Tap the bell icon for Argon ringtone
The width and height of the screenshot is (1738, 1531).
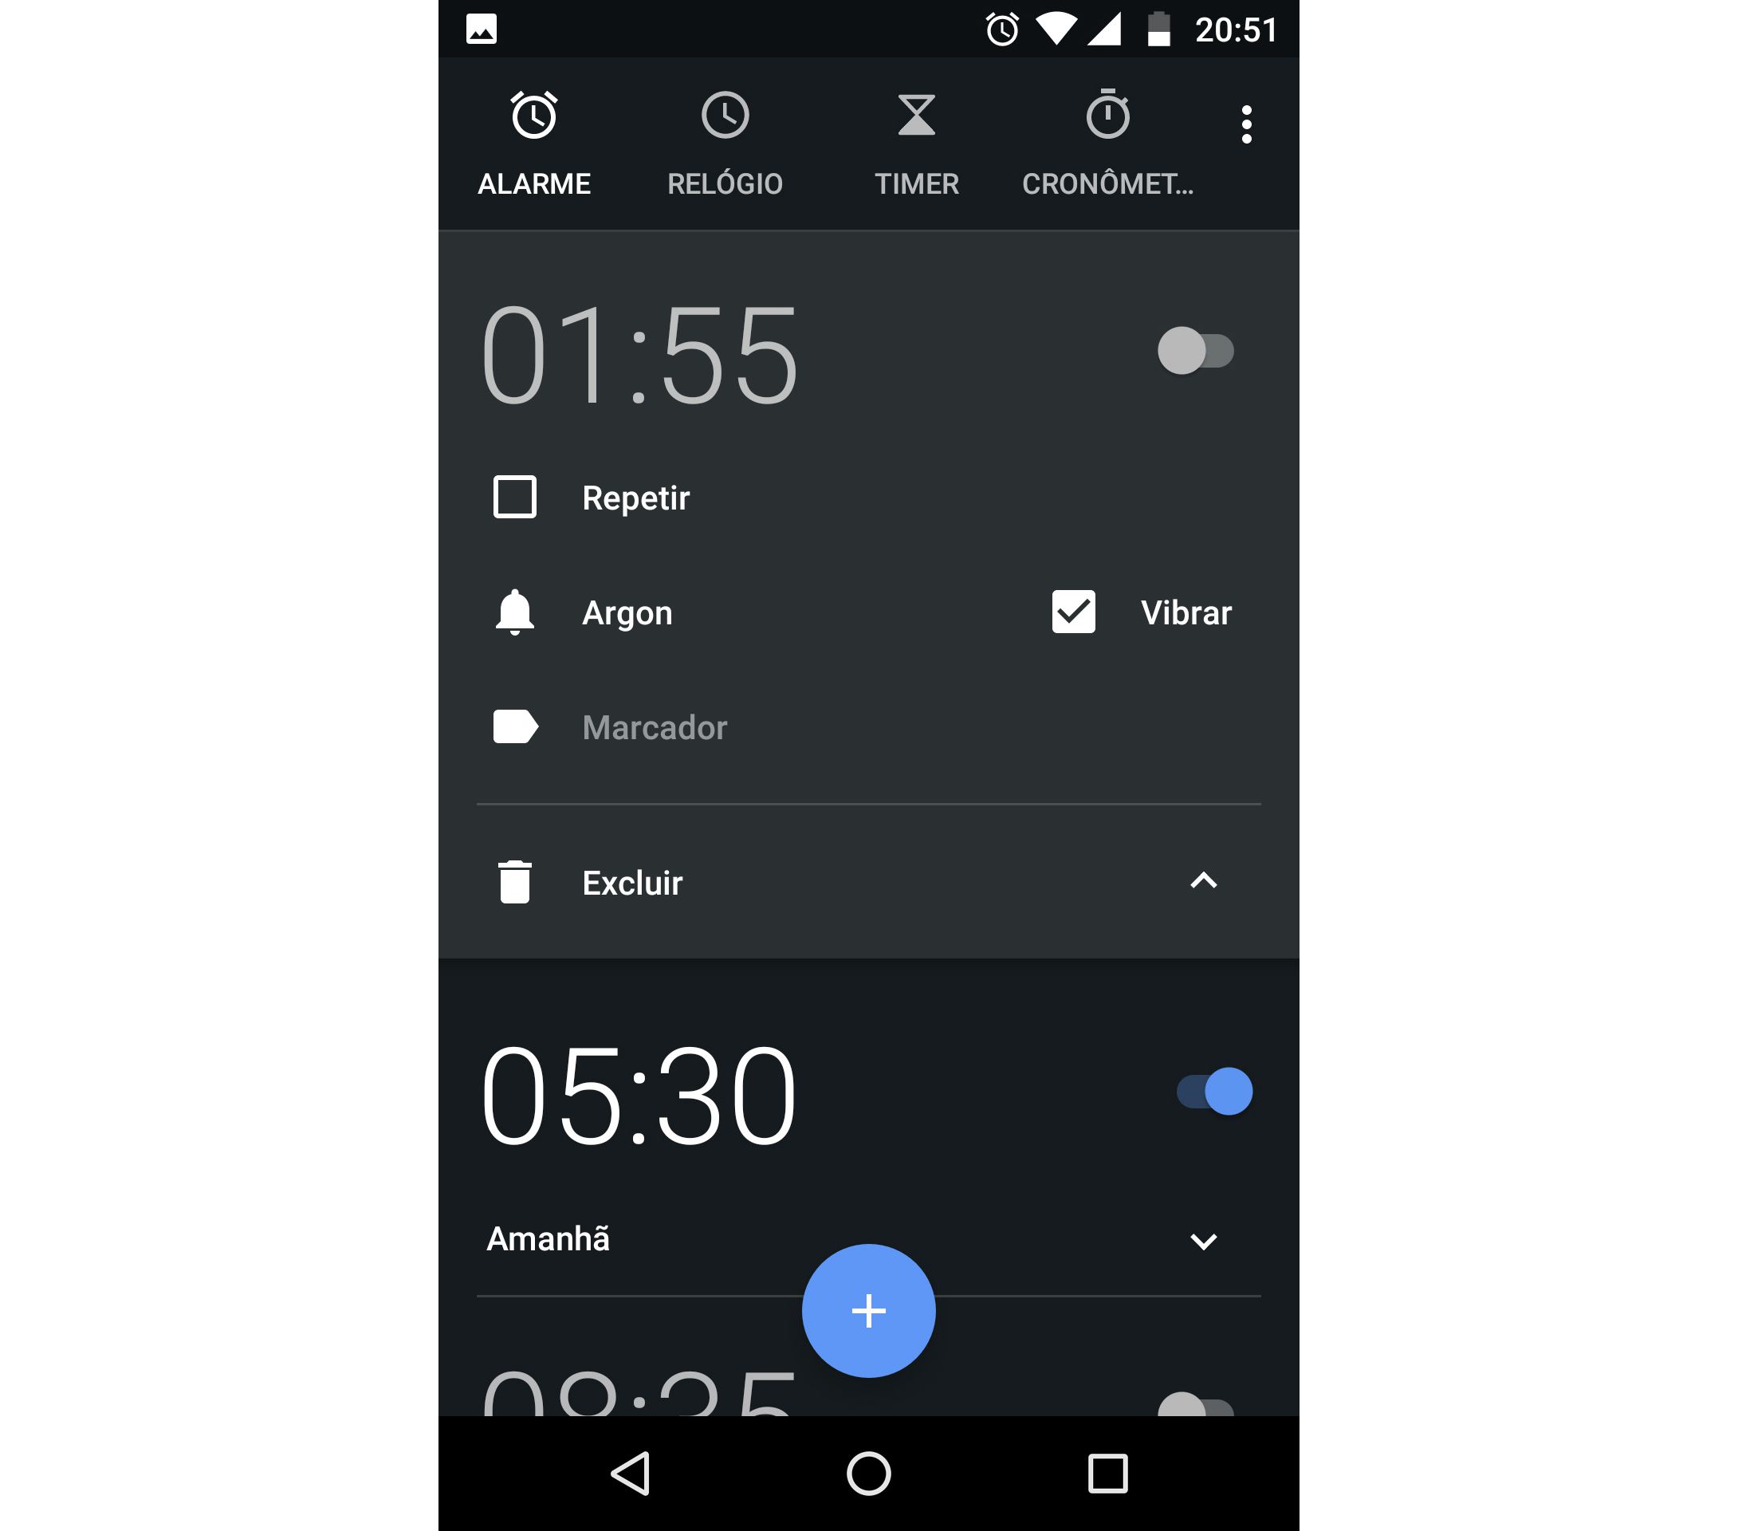pyautogui.click(x=521, y=610)
